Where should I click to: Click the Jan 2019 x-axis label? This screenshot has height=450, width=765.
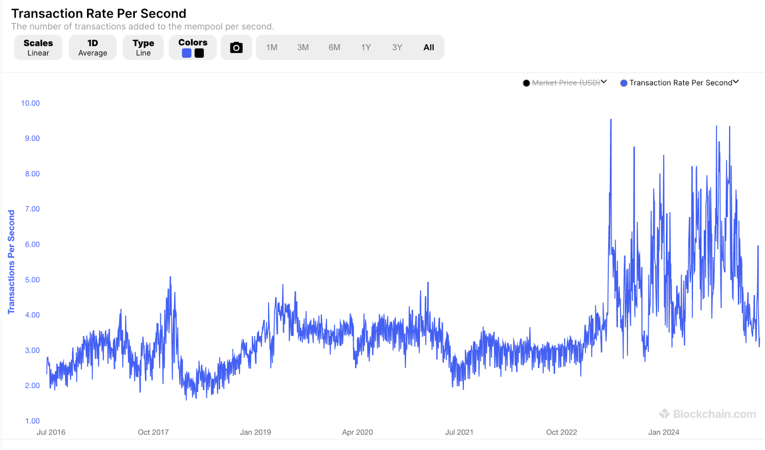[255, 432]
